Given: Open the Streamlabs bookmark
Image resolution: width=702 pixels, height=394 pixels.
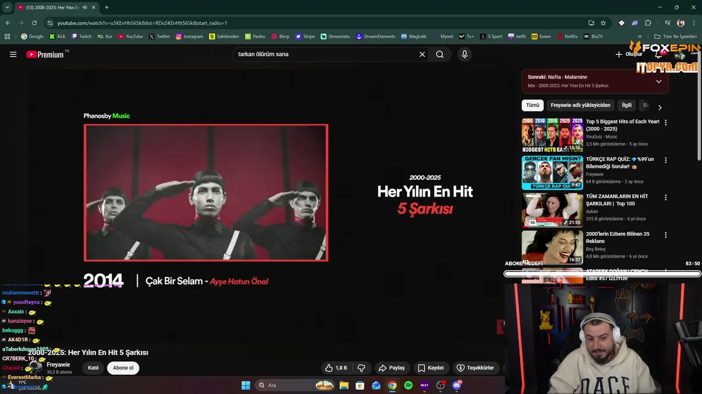Looking at the screenshot, I should point(335,37).
